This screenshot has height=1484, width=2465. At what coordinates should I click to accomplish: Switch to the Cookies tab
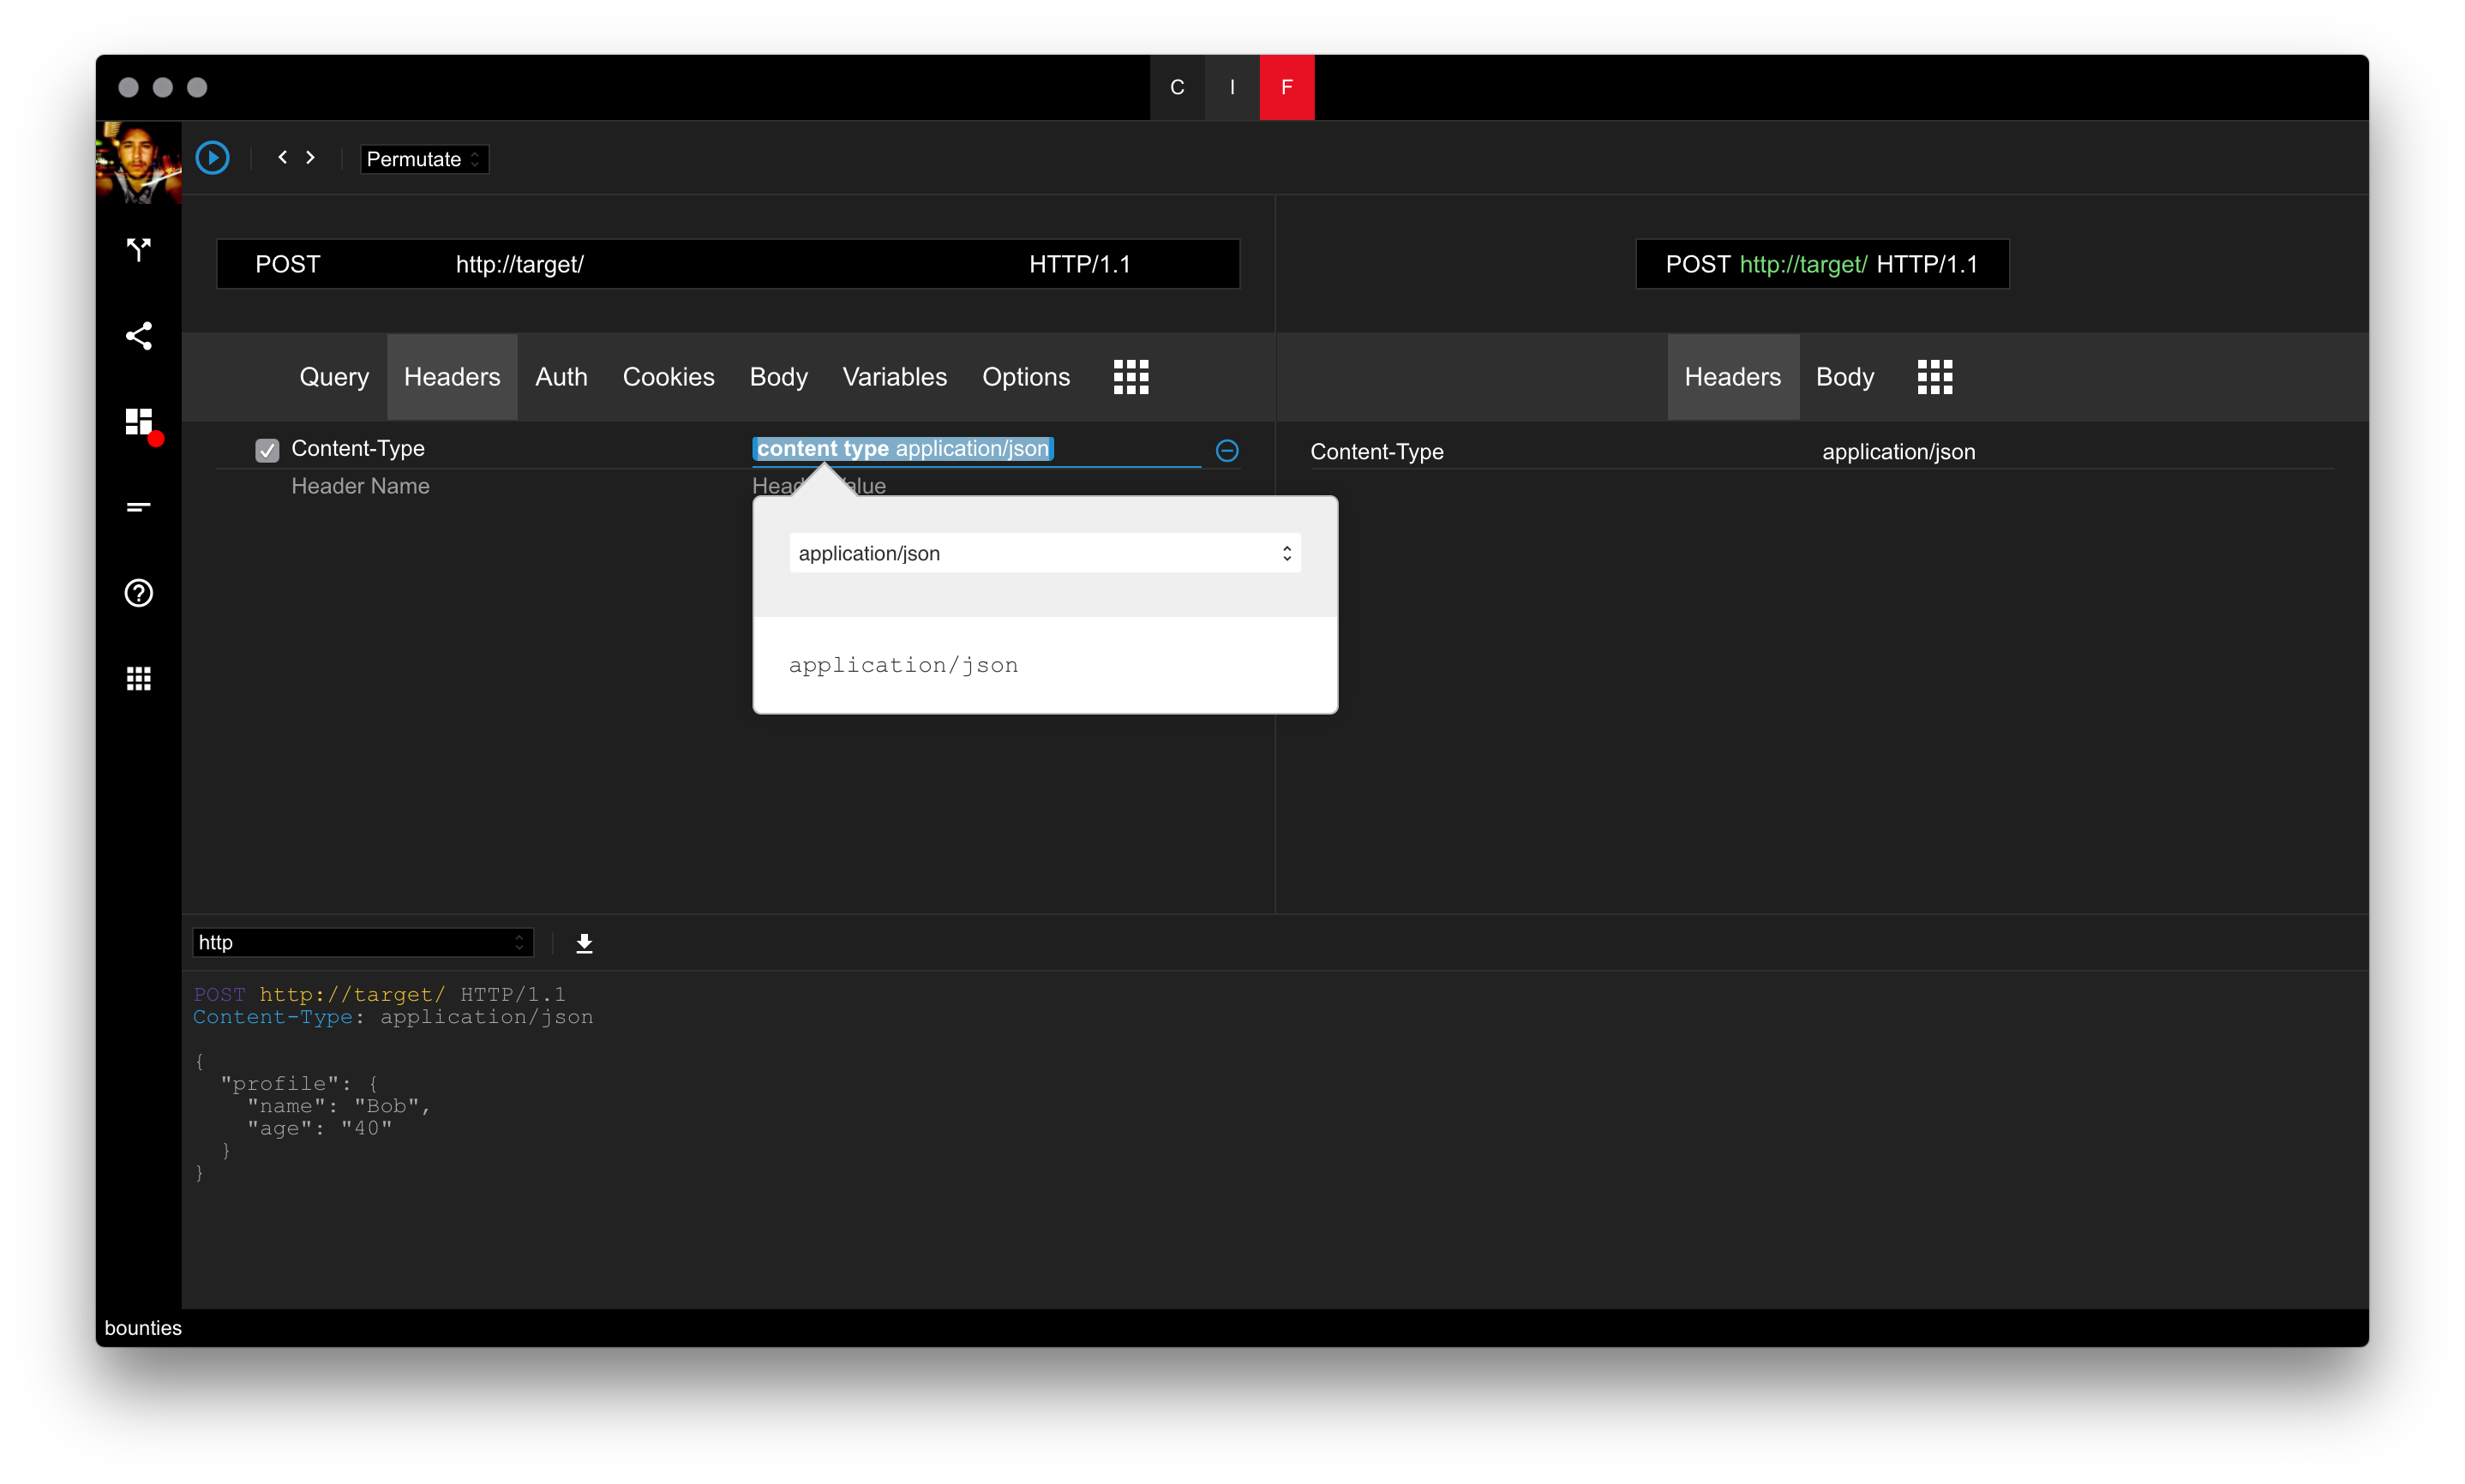[x=668, y=377]
